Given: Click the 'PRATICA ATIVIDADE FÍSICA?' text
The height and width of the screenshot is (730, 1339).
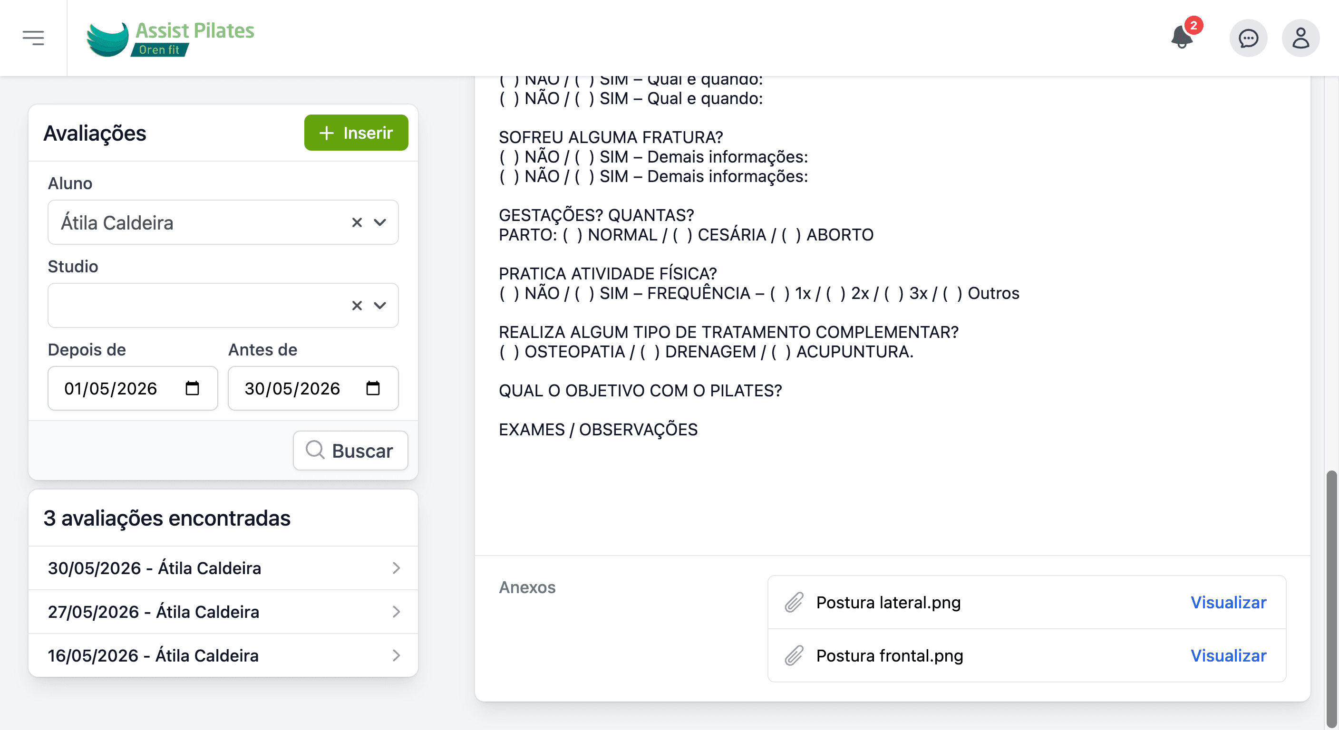Looking at the screenshot, I should (x=608, y=273).
